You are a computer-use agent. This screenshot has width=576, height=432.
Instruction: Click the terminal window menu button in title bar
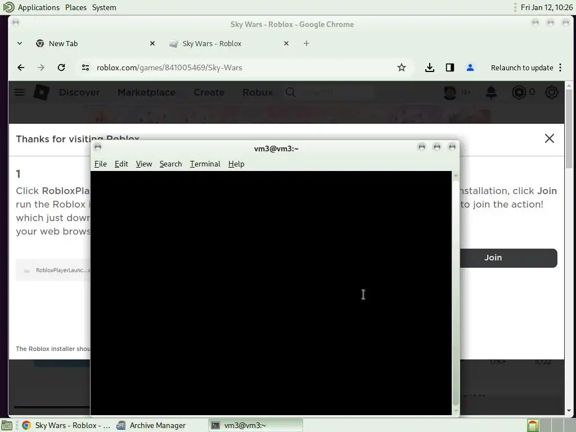pyautogui.click(x=98, y=147)
